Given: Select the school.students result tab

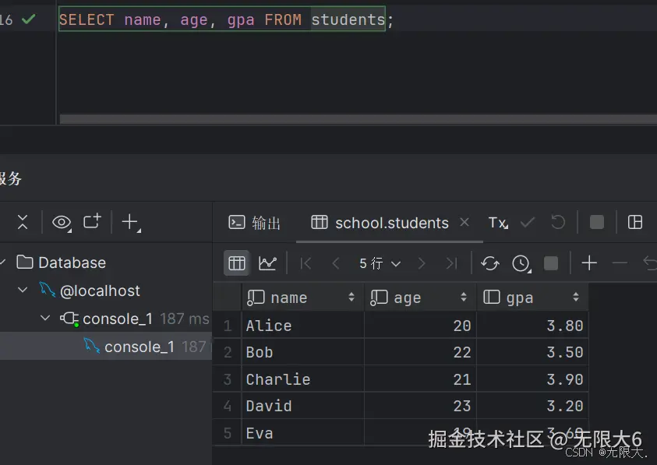Looking at the screenshot, I should pyautogui.click(x=383, y=223).
